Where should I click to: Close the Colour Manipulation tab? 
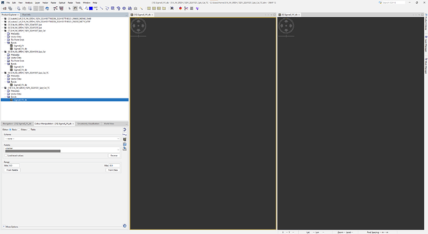(x=73, y=124)
